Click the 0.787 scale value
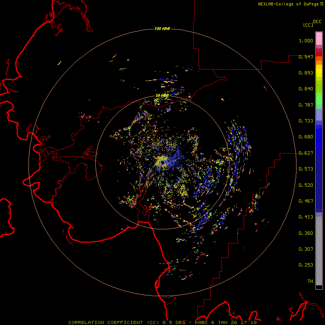 pyautogui.click(x=306, y=105)
